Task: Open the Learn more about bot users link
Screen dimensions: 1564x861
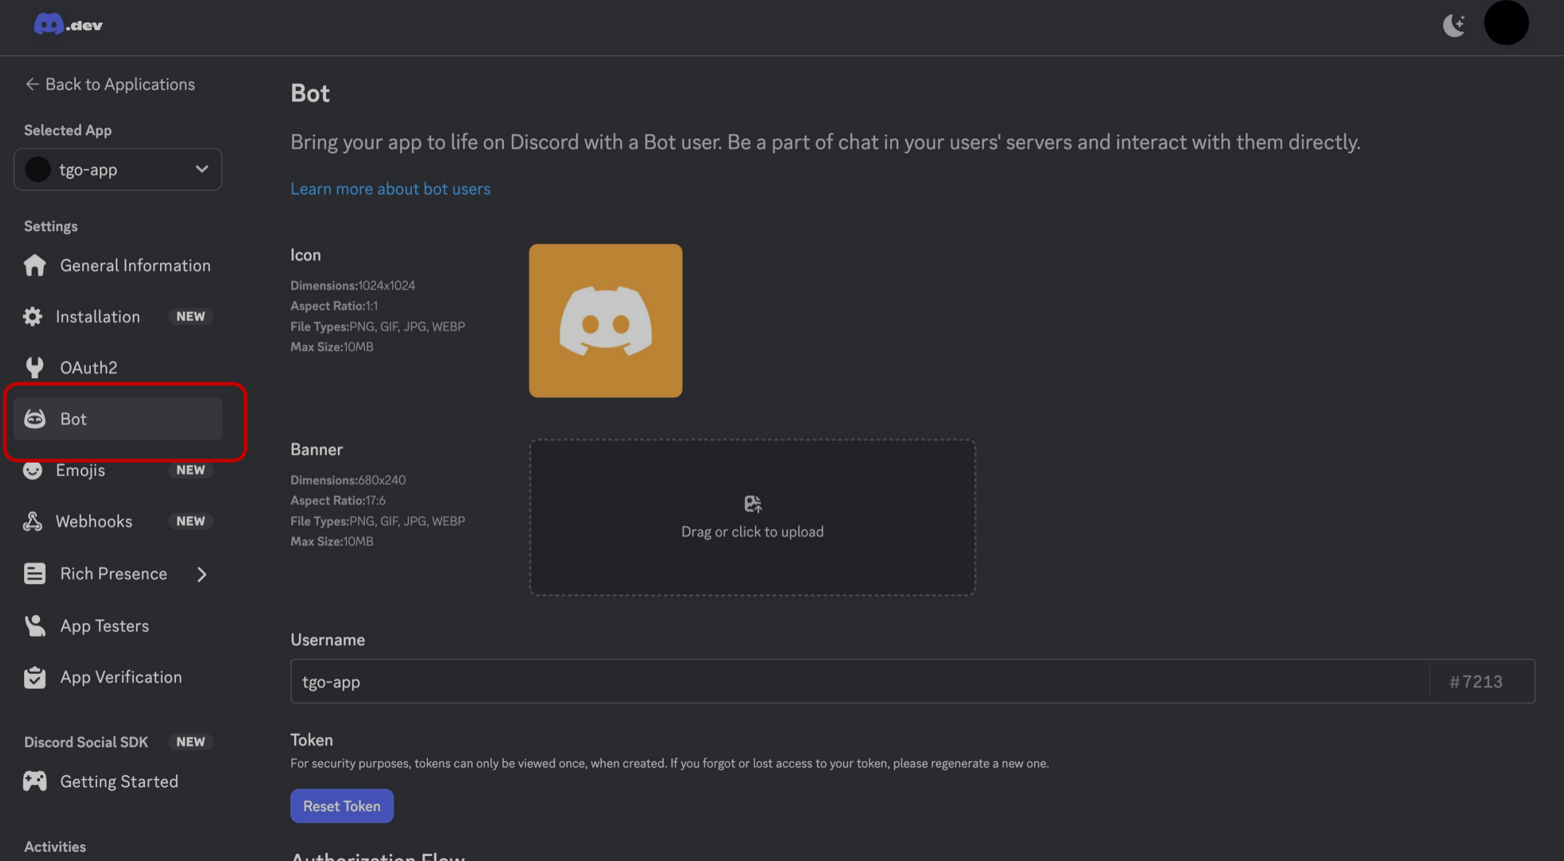Action: [390, 188]
